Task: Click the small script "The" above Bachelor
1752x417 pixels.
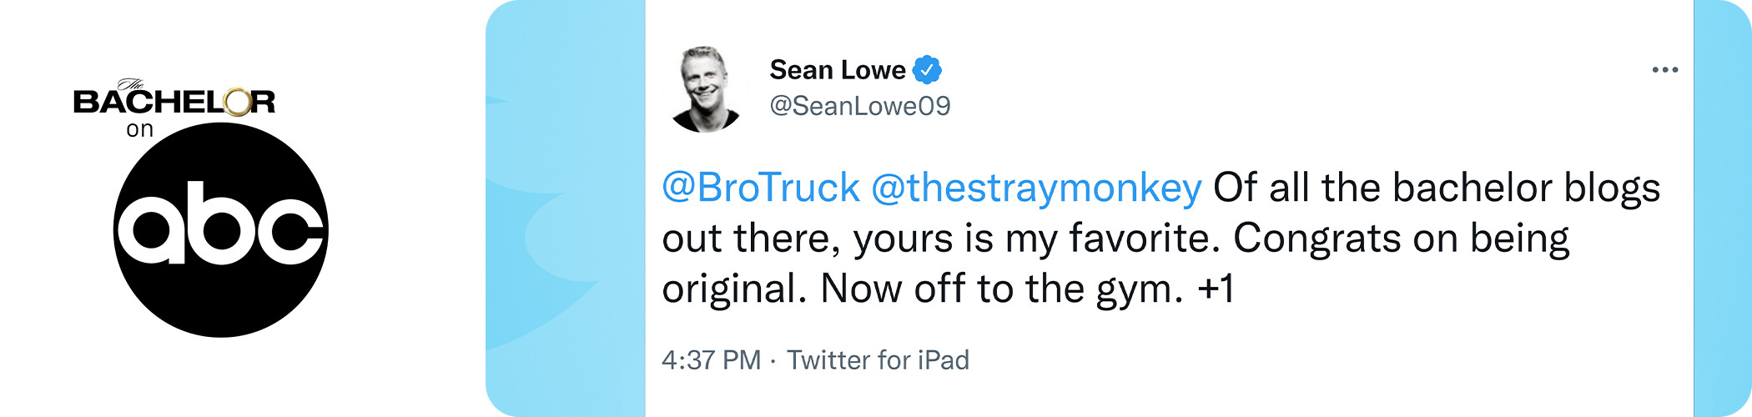Action: point(131,84)
